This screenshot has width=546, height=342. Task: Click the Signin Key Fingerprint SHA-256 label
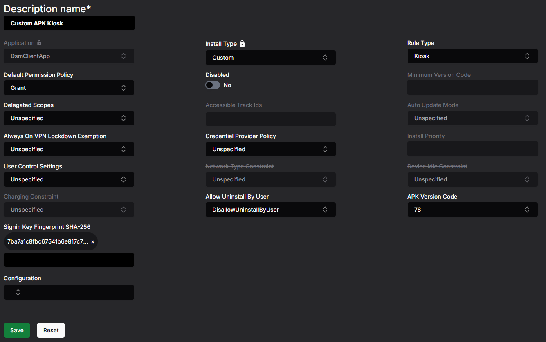click(47, 227)
